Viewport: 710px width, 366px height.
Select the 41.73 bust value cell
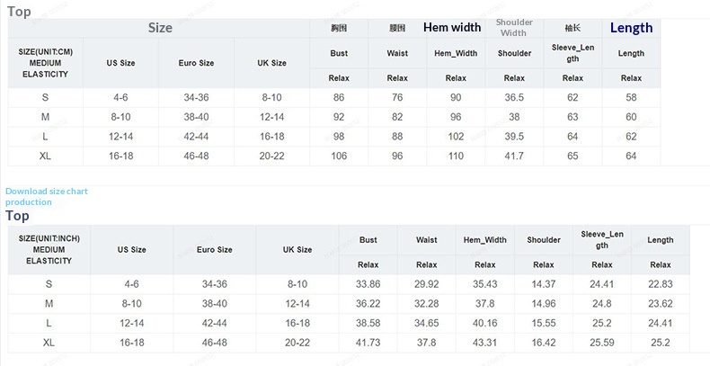368,343
